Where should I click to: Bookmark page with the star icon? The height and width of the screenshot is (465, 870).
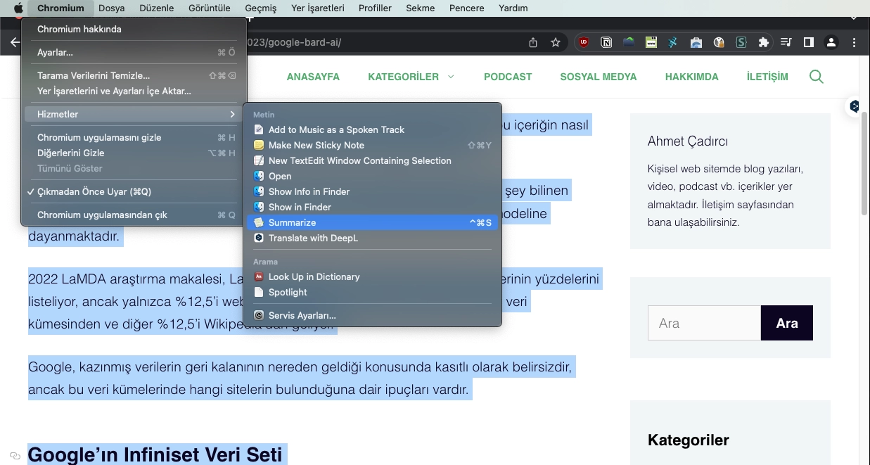(x=556, y=42)
